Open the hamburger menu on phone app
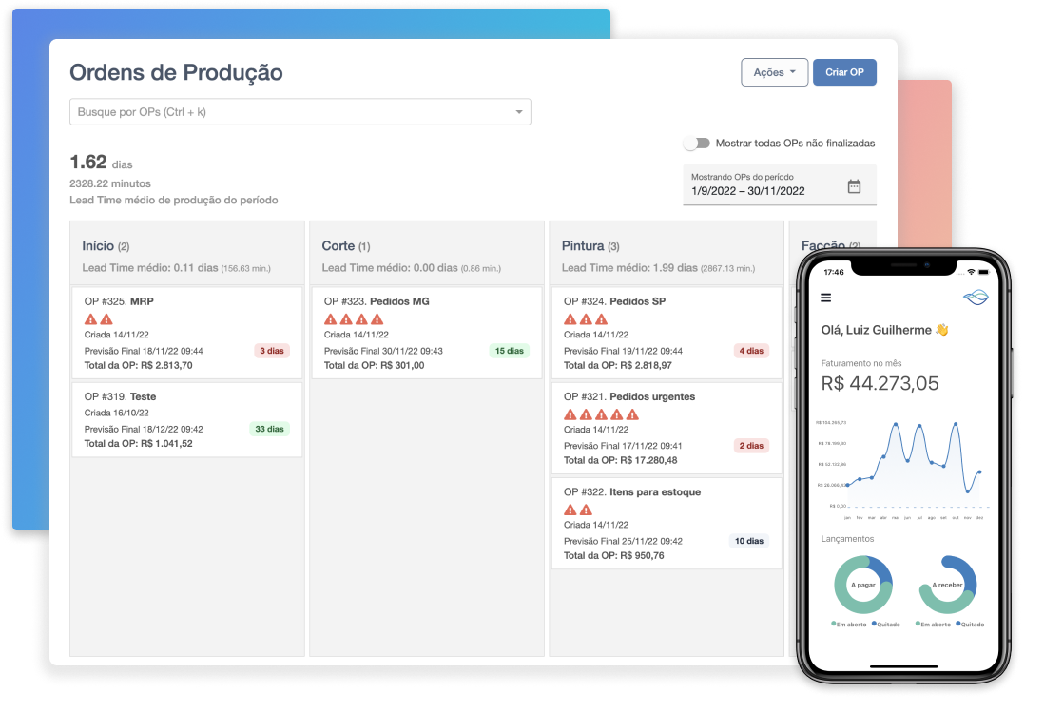The image size is (1044, 712). click(825, 298)
